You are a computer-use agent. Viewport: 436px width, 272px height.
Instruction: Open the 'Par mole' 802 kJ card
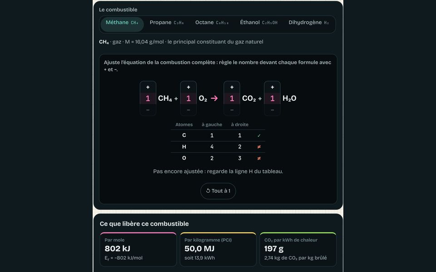[138, 249]
